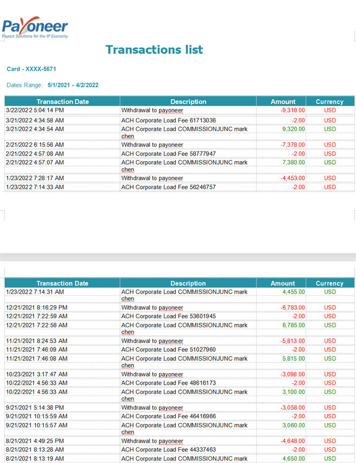Click the Payoneer logo

coord(35,27)
